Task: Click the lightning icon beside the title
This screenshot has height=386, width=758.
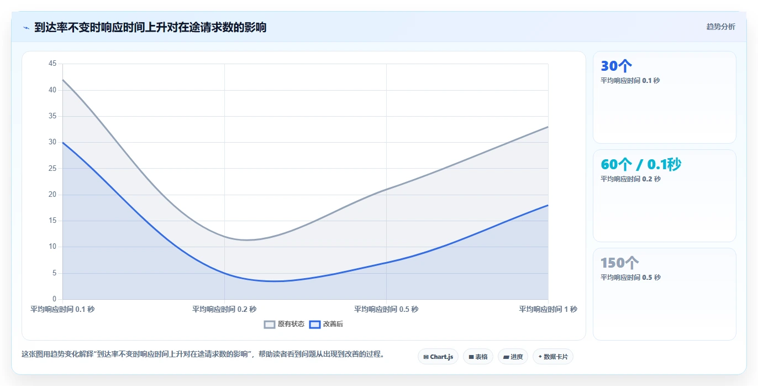Action: pos(26,28)
